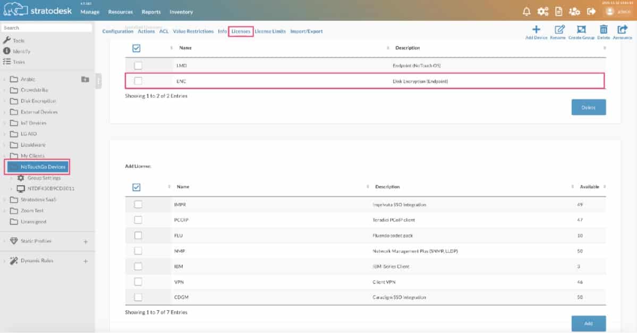Click the Add Device plus icon
The width and height of the screenshot is (637, 333).
[x=536, y=29]
